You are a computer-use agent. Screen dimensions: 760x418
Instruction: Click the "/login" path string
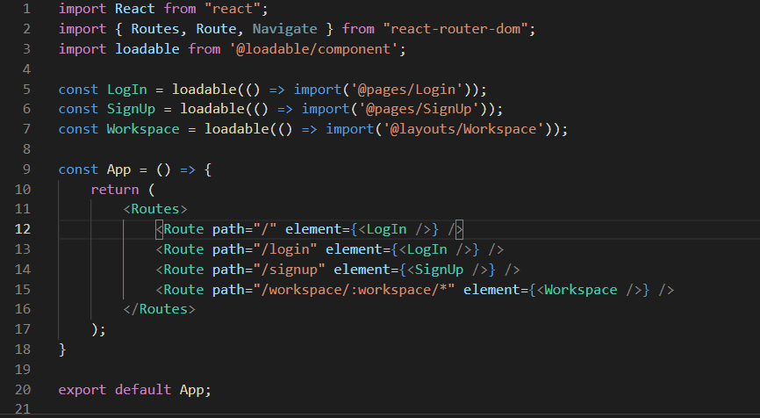(285, 249)
